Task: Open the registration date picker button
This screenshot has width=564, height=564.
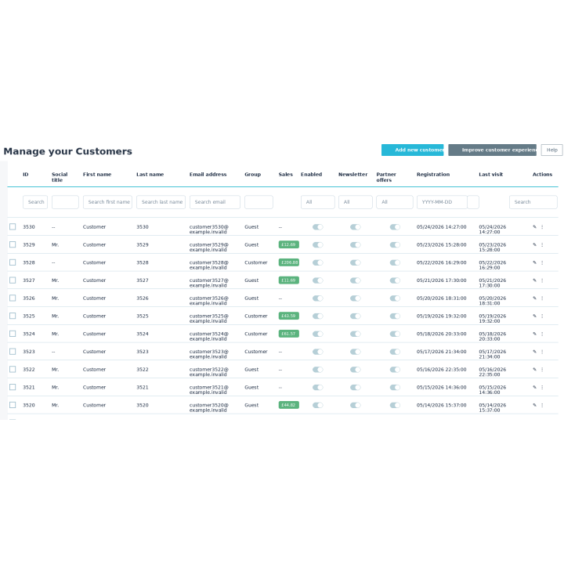Action: coord(473,202)
